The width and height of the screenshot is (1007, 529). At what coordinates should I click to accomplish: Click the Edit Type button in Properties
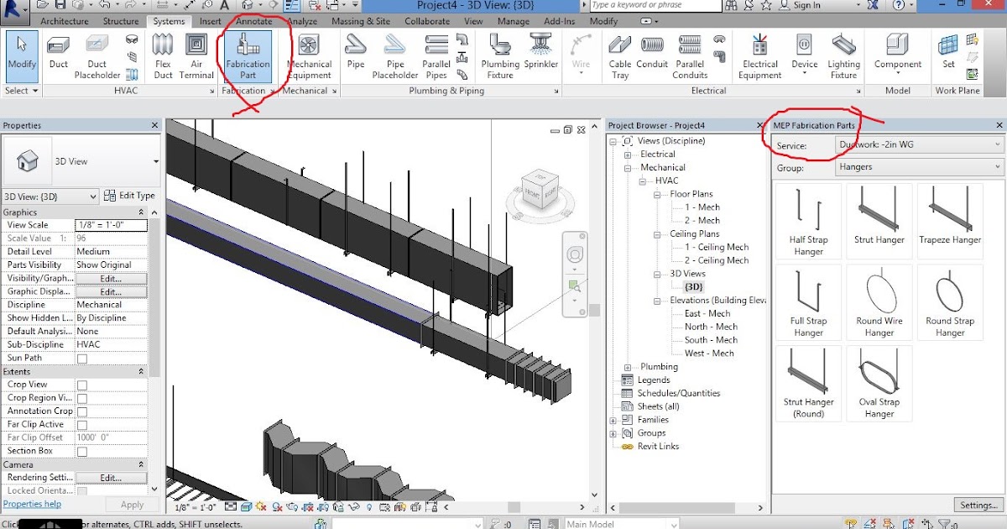131,195
